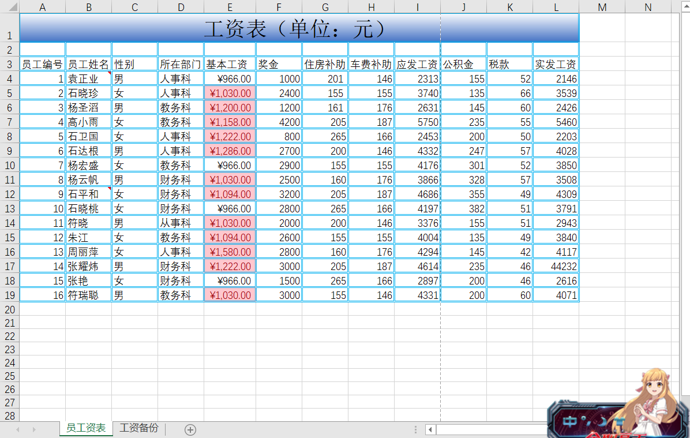Image resolution: width=690 pixels, height=438 pixels.
Task: Click the 奖金 header cell
Action: point(279,64)
